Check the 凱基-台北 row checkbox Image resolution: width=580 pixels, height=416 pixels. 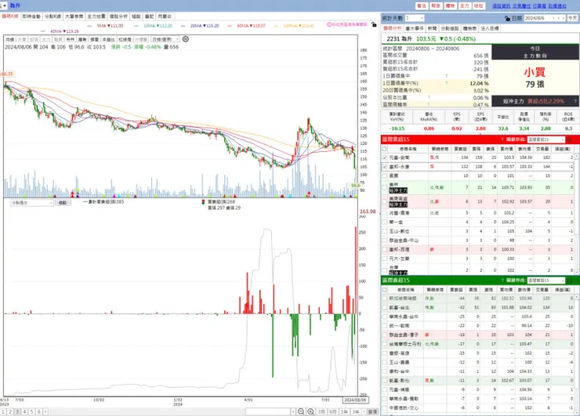pyautogui.click(x=385, y=308)
